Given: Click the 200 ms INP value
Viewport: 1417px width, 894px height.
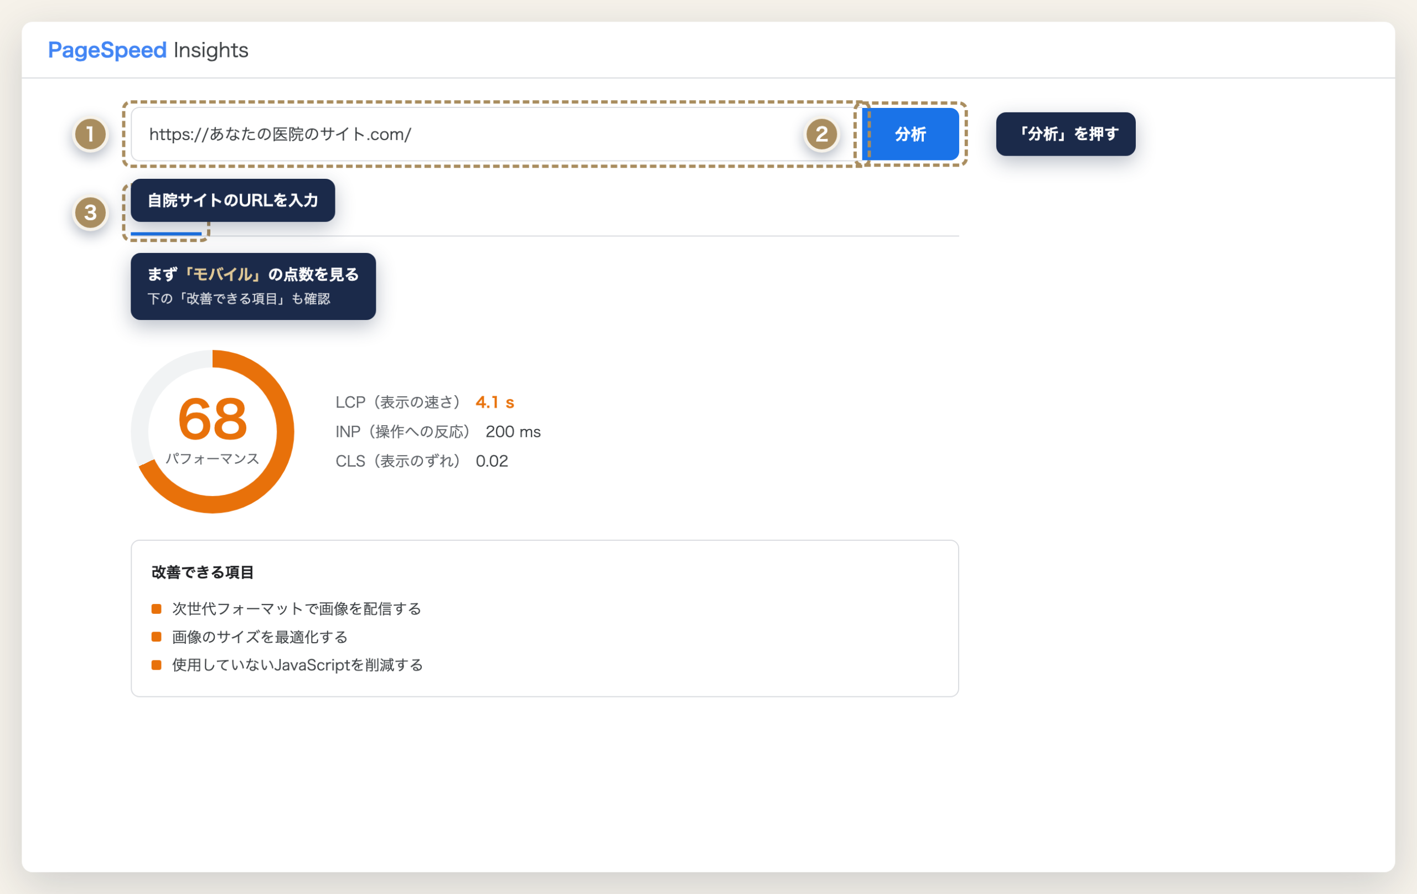Looking at the screenshot, I should click(513, 431).
